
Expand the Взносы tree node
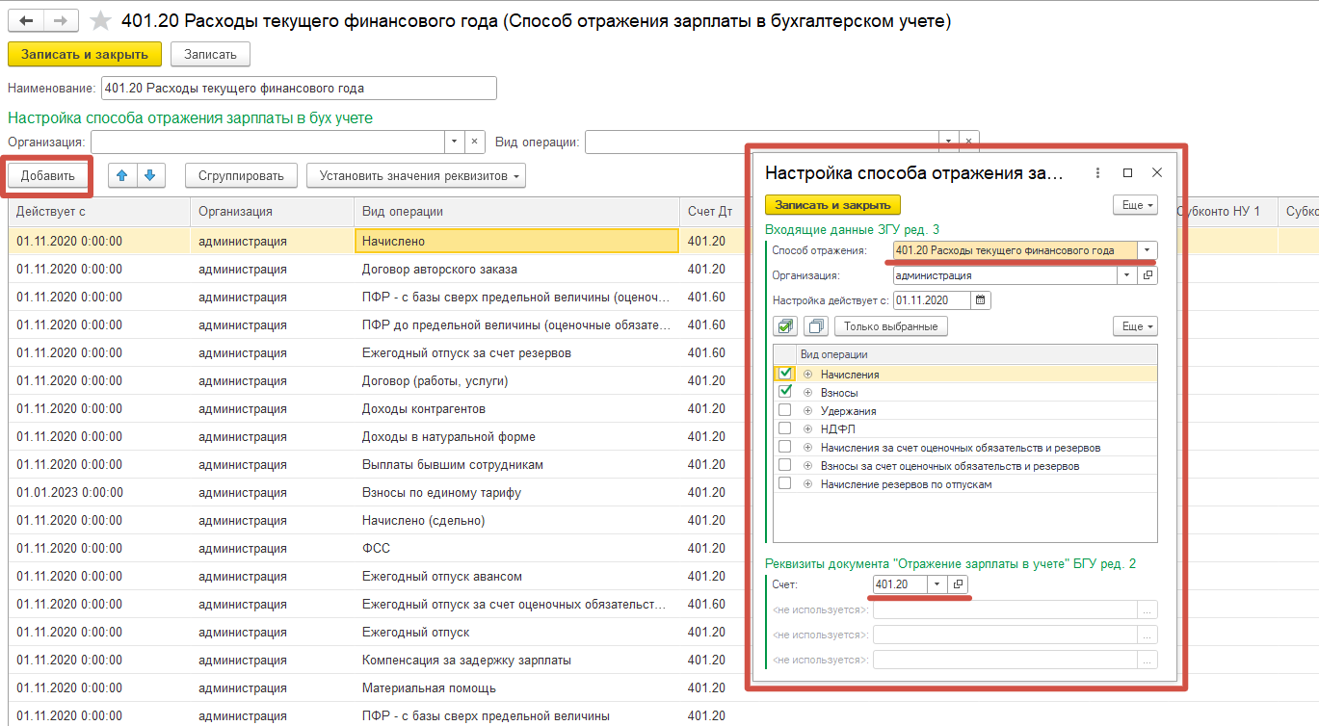coord(807,393)
